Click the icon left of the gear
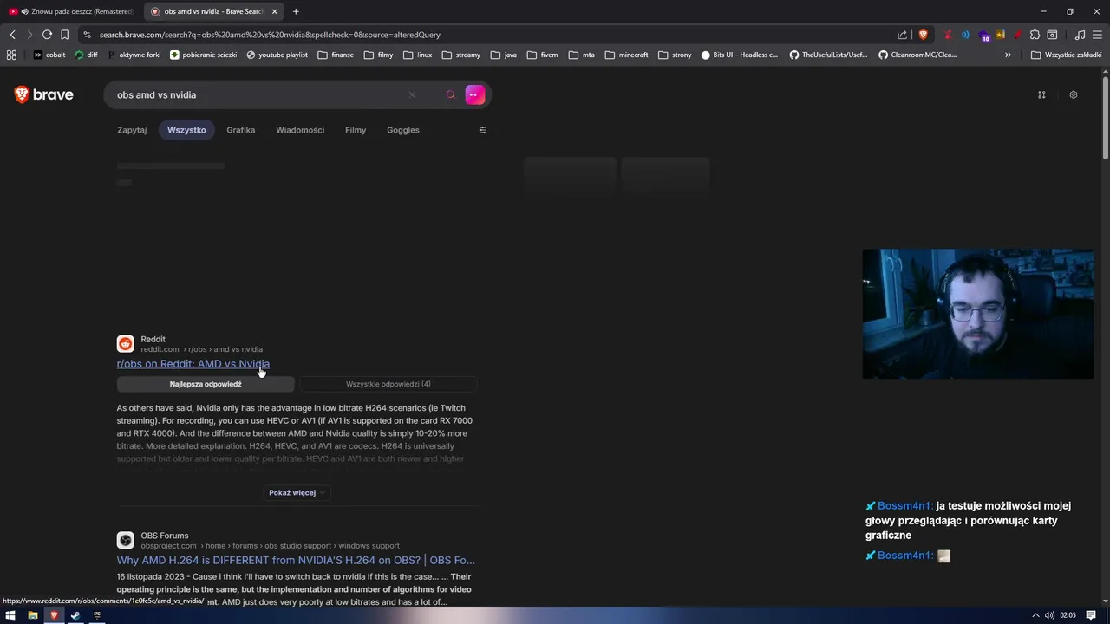 tap(1041, 94)
